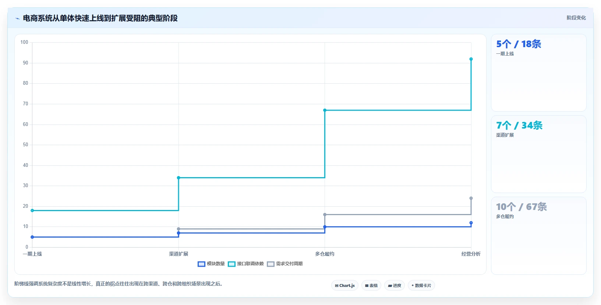Click the 接口联调依赖 point at 多仓履约 (67)
This screenshot has height=305, width=601.
pyautogui.click(x=325, y=110)
